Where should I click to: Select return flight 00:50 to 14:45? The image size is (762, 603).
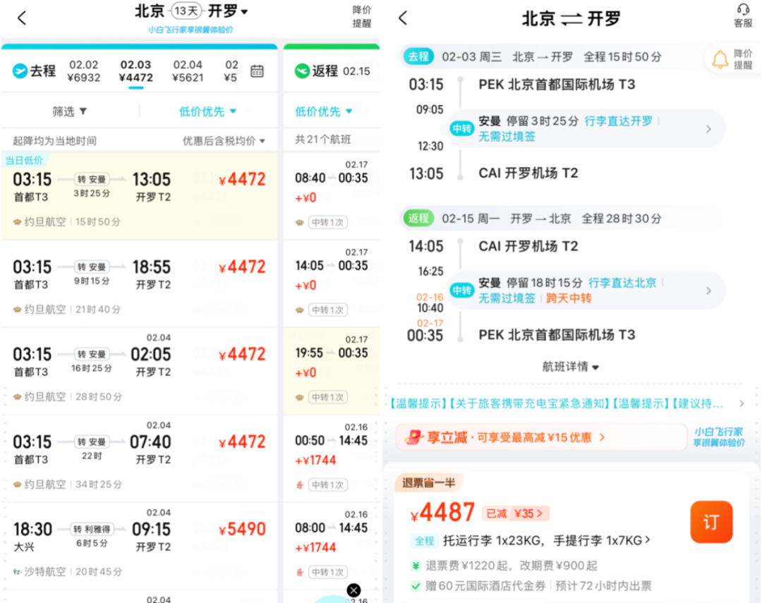(332, 458)
